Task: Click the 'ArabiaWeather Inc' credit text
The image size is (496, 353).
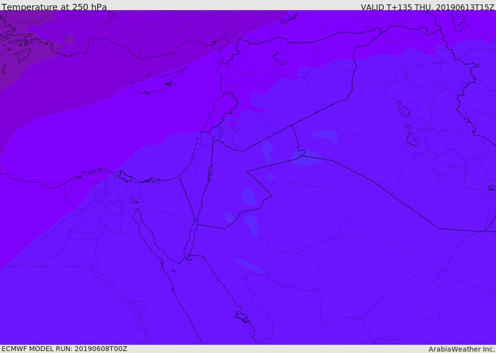Action: 462,349
